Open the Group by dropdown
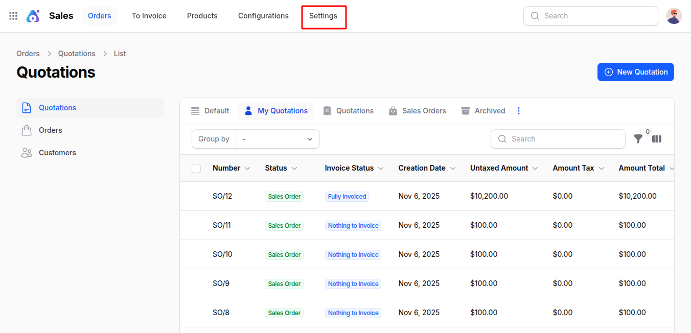Screen dimensions: 691x333 pos(278,138)
